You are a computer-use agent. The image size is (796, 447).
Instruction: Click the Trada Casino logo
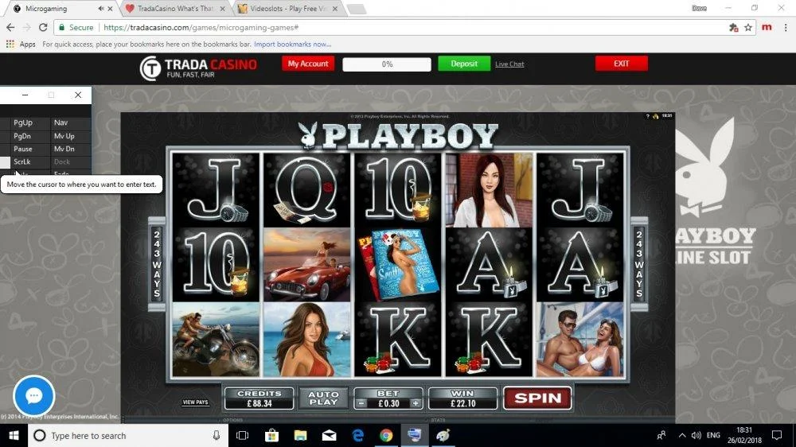[198, 68]
